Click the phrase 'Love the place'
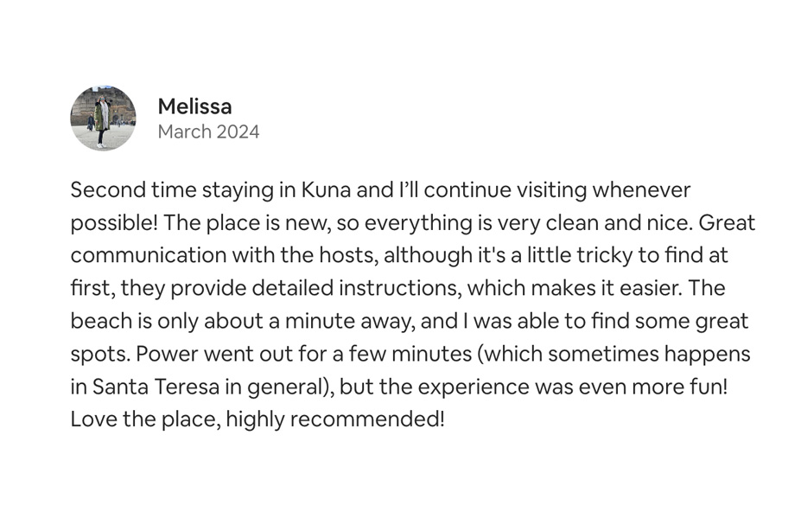The image size is (801, 525). pyautogui.click(x=145, y=419)
